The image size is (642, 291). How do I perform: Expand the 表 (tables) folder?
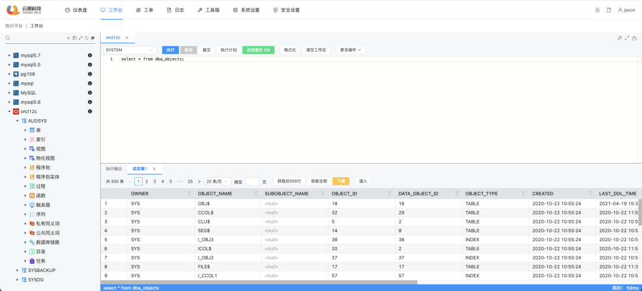pyautogui.click(x=25, y=130)
